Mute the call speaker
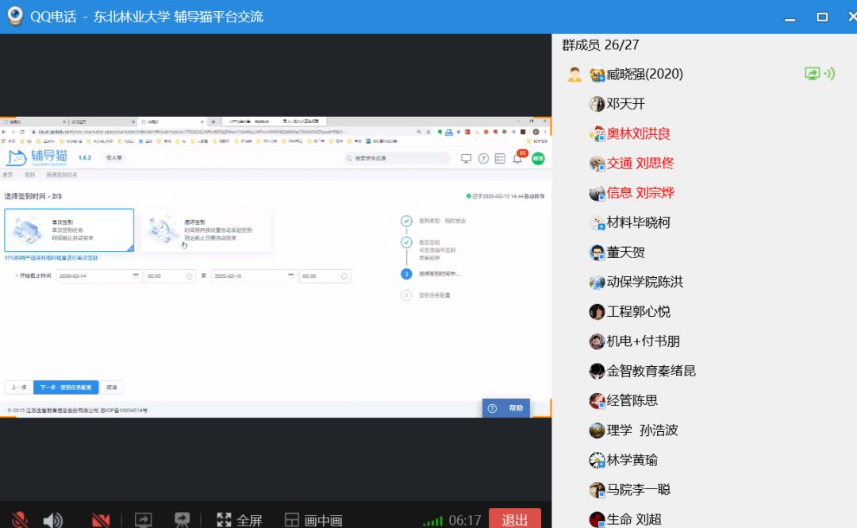 pyautogui.click(x=53, y=520)
